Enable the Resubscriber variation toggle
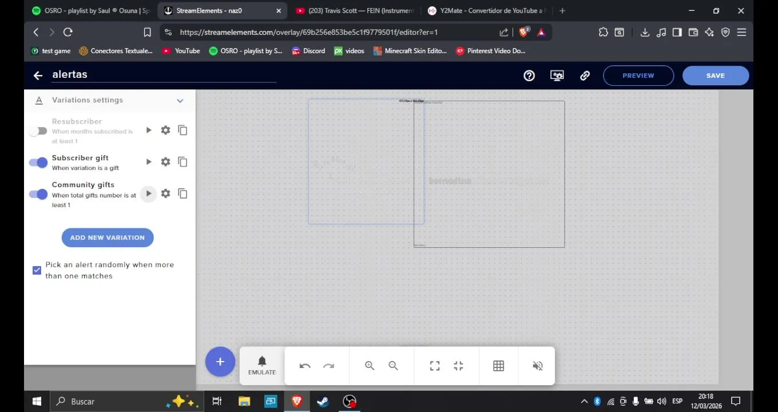This screenshot has width=778, height=412. click(38, 131)
